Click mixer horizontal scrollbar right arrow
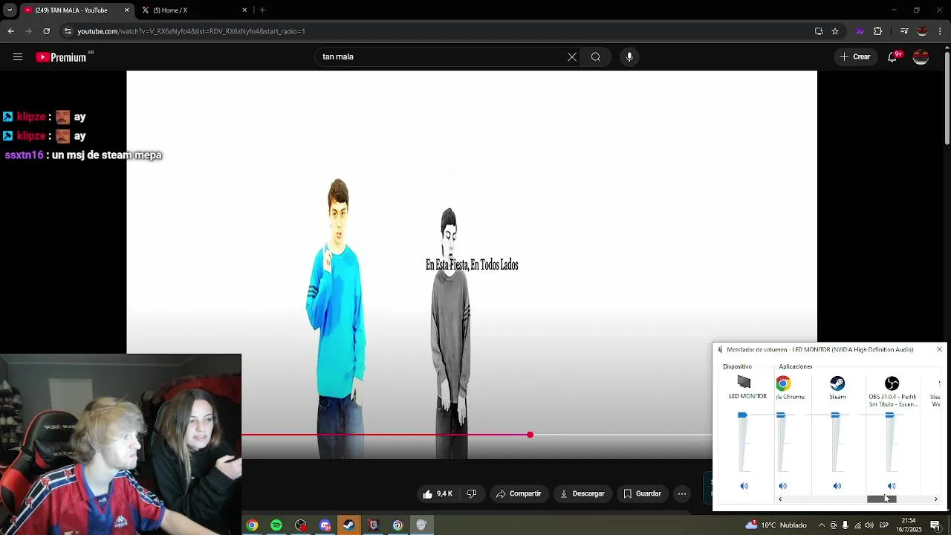 [x=935, y=499]
